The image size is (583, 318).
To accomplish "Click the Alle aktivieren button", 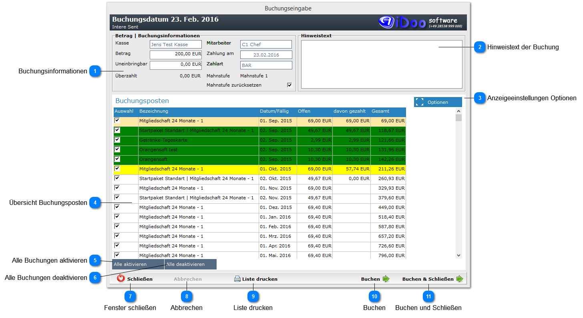I will (139, 264).
